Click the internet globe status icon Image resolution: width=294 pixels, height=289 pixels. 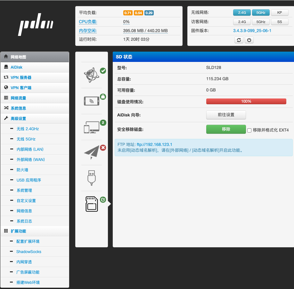click(x=92, y=75)
